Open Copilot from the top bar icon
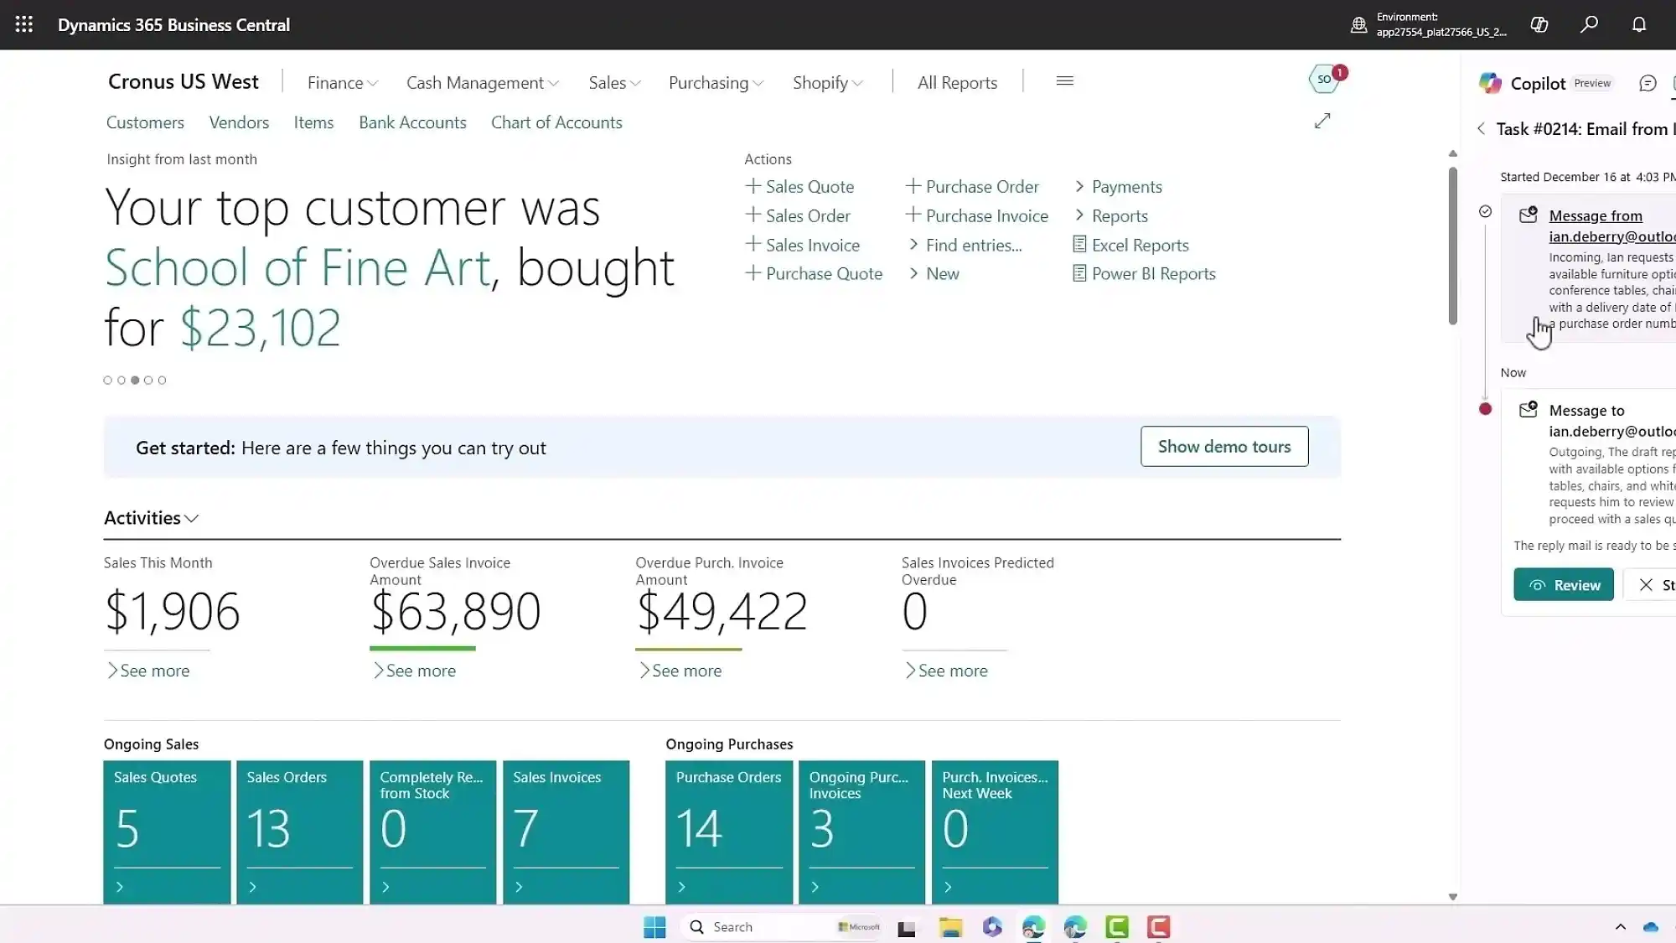 (x=1539, y=24)
